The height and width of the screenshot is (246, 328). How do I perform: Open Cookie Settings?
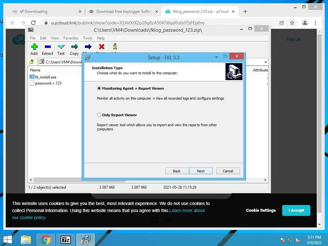[x=261, y=210]
